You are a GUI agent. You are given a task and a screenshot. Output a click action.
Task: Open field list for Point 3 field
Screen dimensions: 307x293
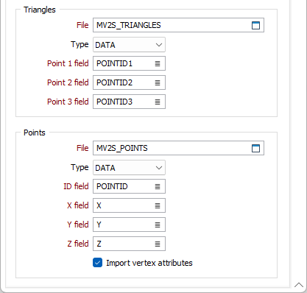[158, 102]
